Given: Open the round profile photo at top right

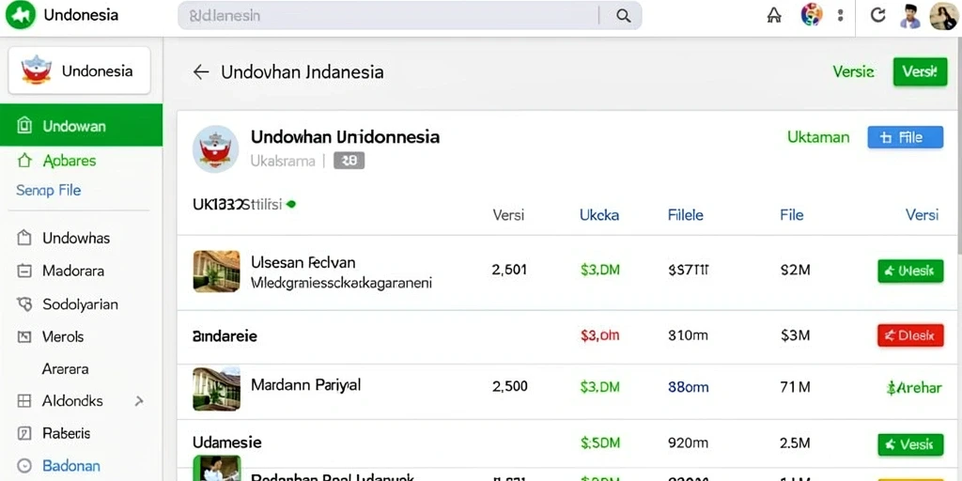Looking at the screenshot, I should (x=944, y=16).
